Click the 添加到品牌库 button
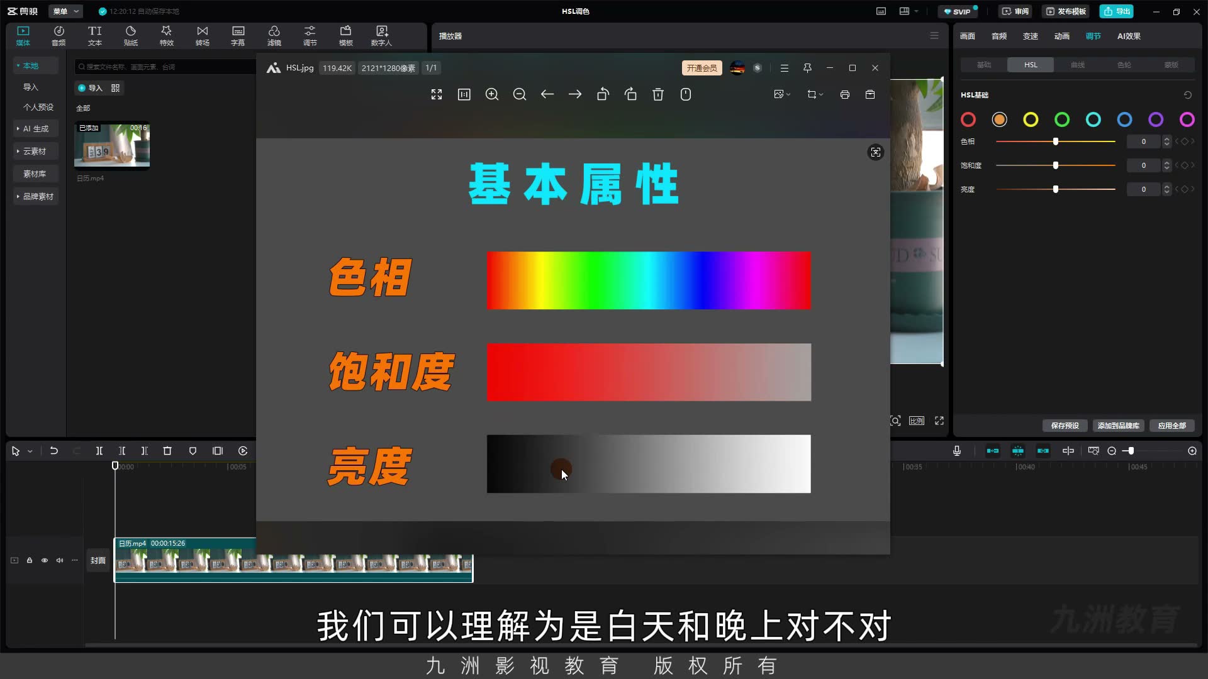 point(1119,426)
